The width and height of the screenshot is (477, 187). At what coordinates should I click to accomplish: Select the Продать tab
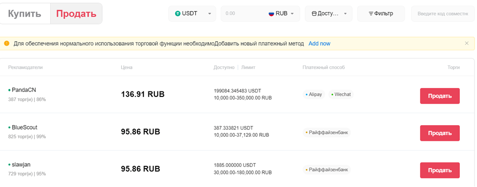pos(76,14)
